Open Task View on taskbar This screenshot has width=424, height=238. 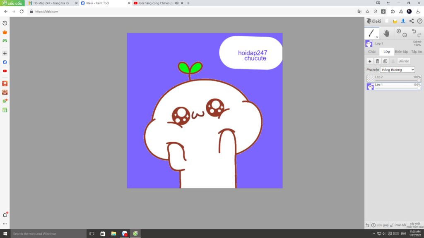[x=92, y=234]
